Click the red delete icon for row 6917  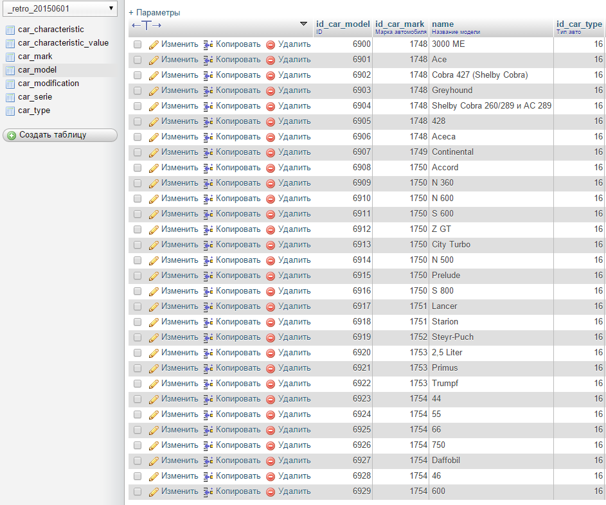271,306
